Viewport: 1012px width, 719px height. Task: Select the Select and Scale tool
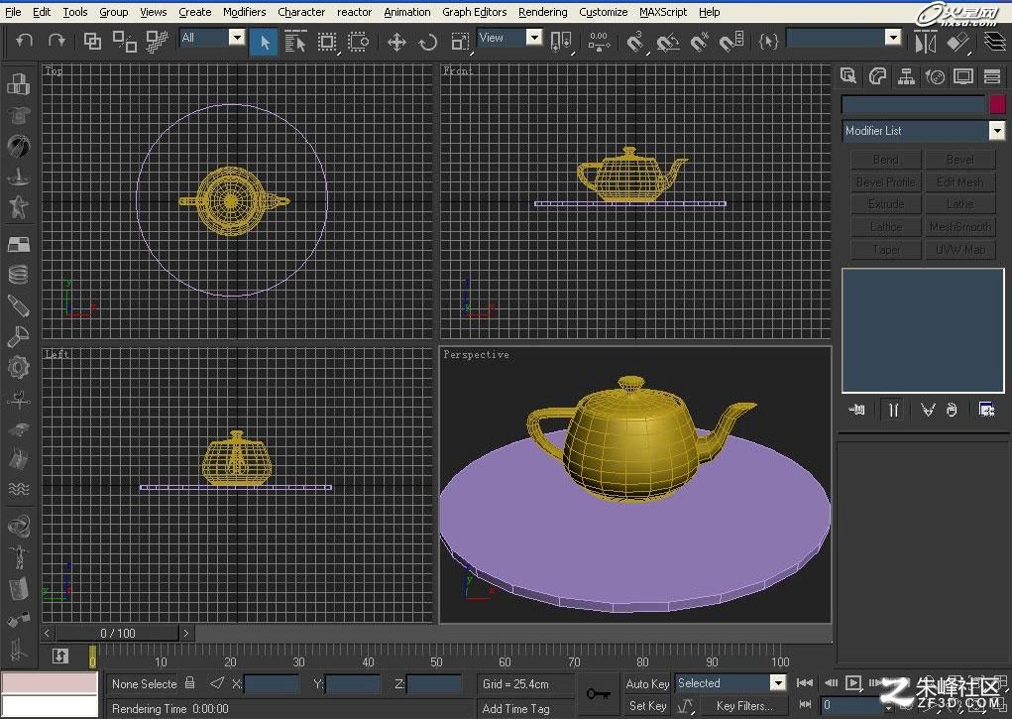click(x=460, y=42)
